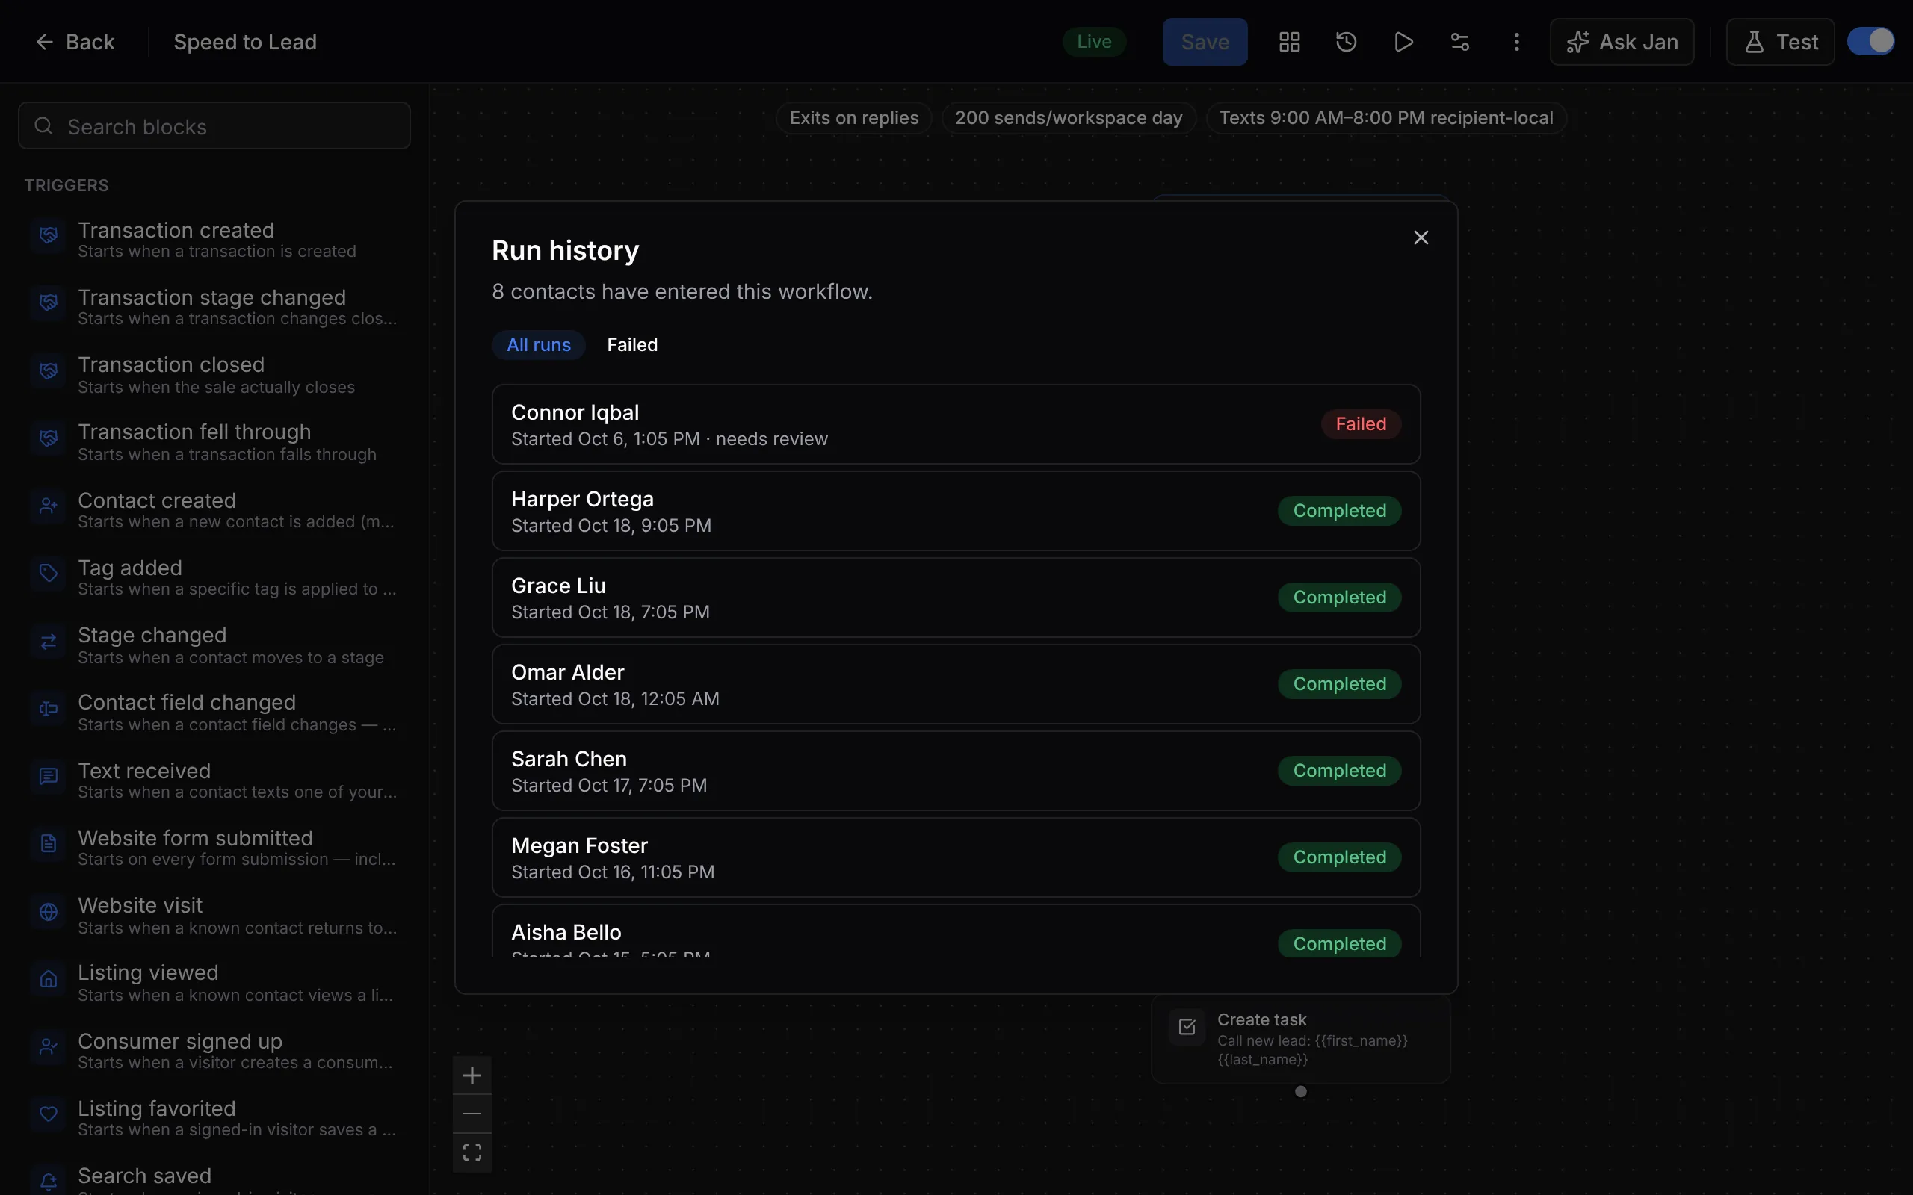Open Connor Iqbal failed run

[x=956, y=424]
